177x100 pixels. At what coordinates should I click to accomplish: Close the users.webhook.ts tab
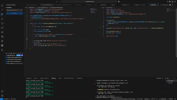(53, 5)
